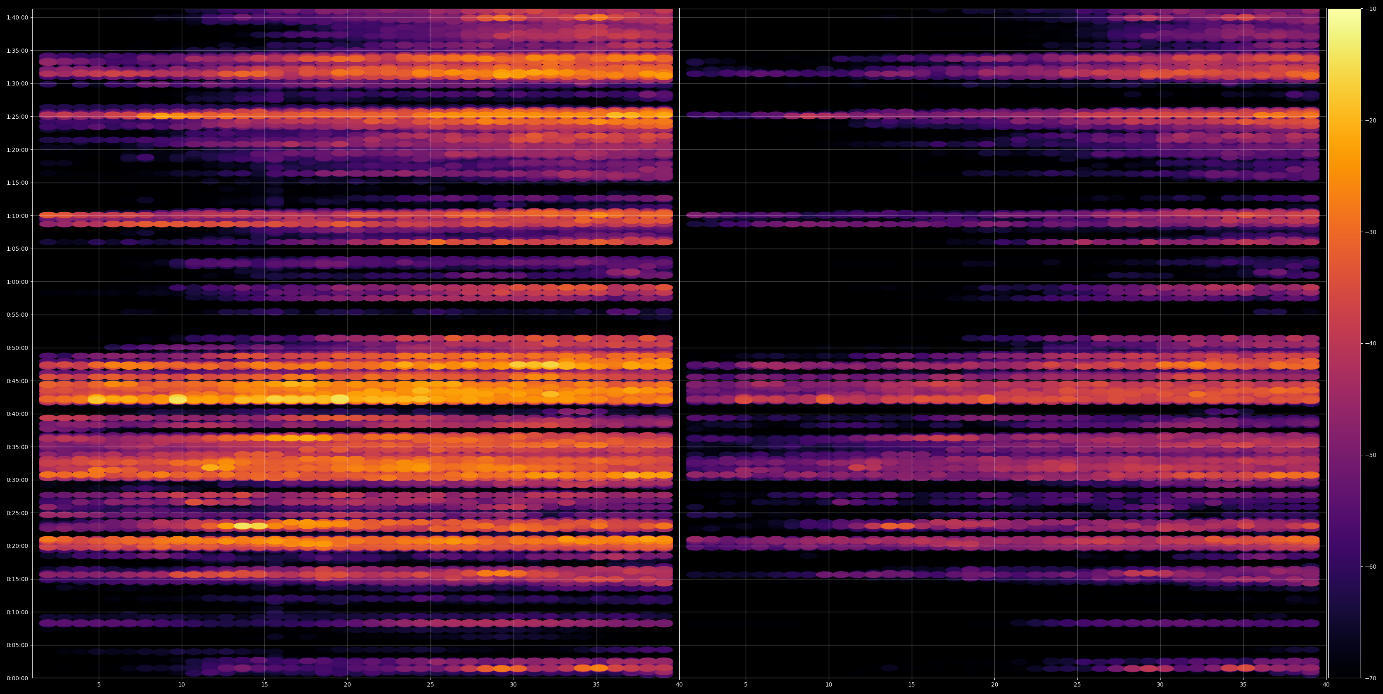Select the 1:35:00 time label
Viewport: 1383px width, 694px height.
coord(17,51)
